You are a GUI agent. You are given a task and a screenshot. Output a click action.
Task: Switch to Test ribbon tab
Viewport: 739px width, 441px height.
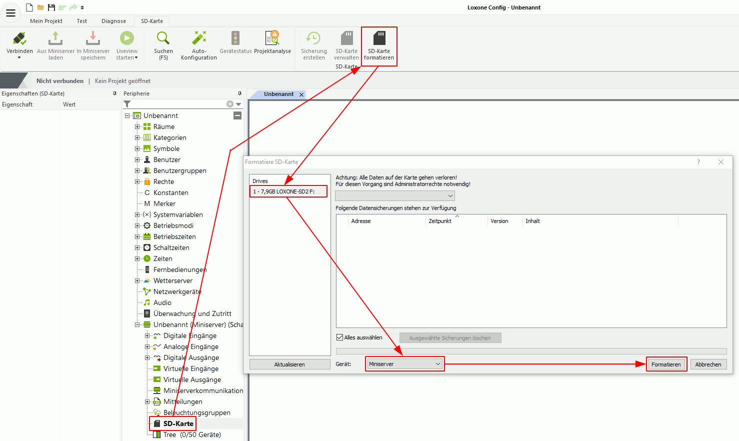[82, 21]
